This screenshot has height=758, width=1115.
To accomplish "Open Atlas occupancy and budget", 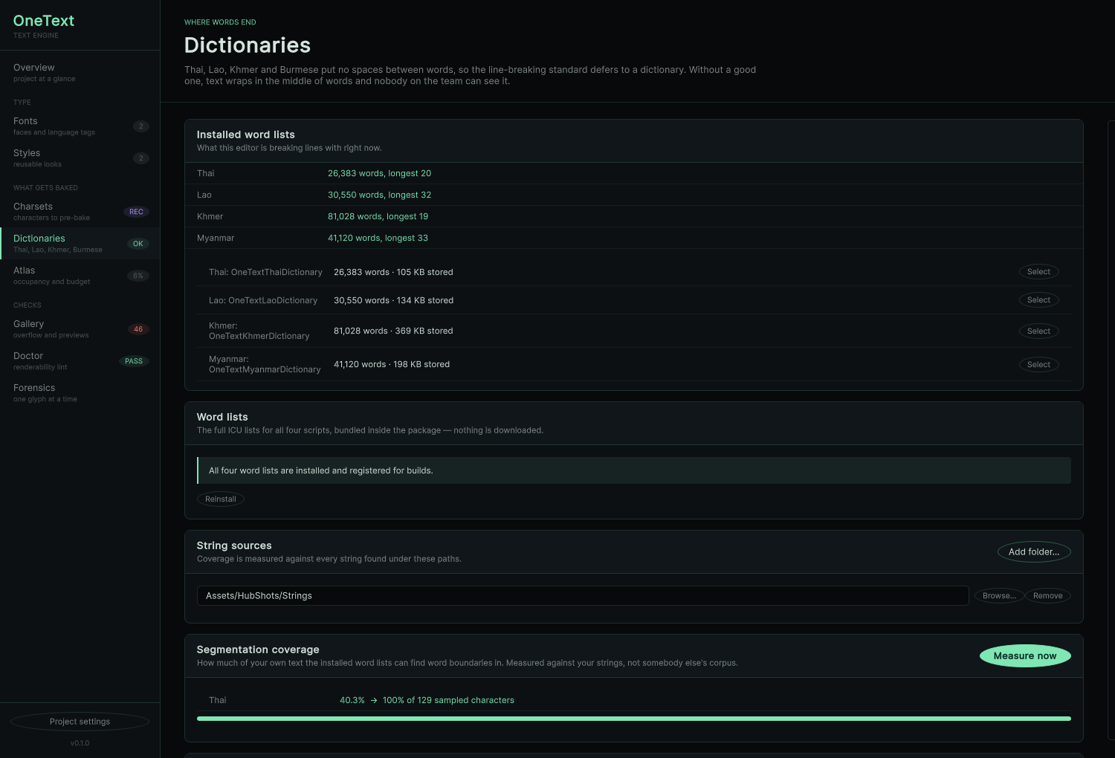I will click(x=80, y=275).
